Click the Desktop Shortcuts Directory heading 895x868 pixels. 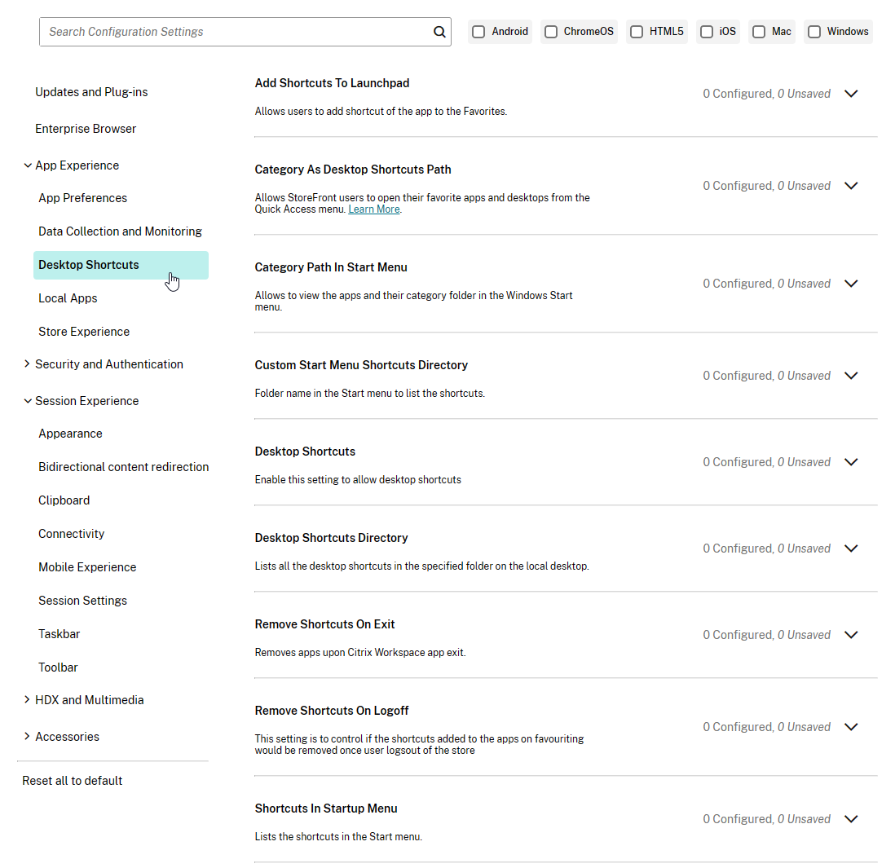click(331, 538)
